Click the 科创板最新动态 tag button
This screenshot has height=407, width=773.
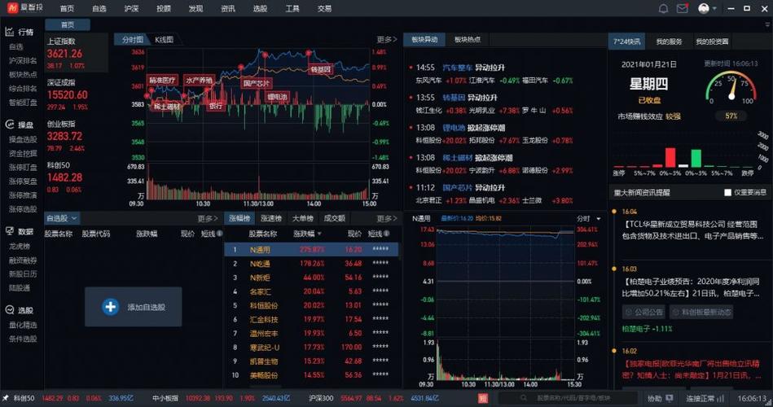(701, 312)
